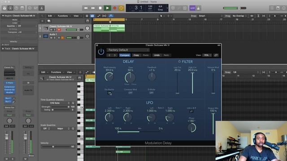Open the LCD display mode dropdown arrow
The width and height of the screenshot is (287, 161).
coord(167,8)
